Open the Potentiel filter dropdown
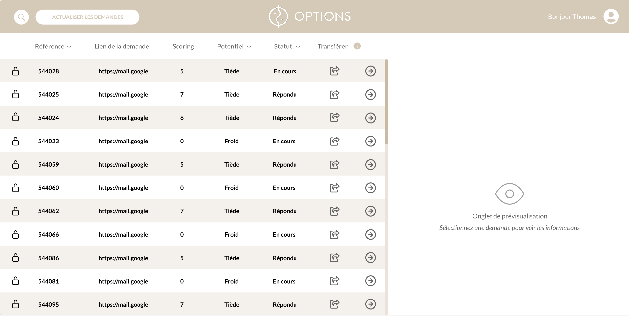Viewport: 629px width, 316px height. coord(234,46)
